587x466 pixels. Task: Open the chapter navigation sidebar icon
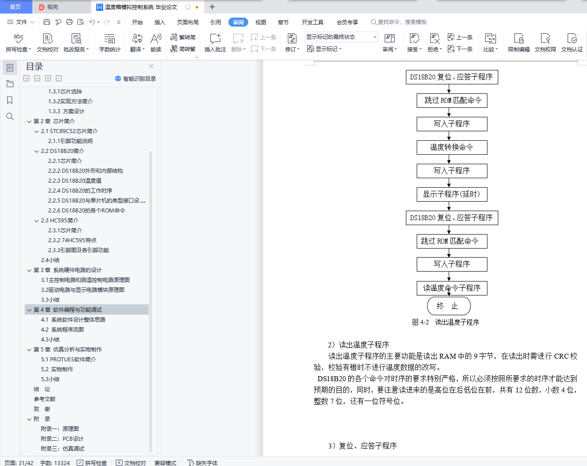tap(10, 84)
